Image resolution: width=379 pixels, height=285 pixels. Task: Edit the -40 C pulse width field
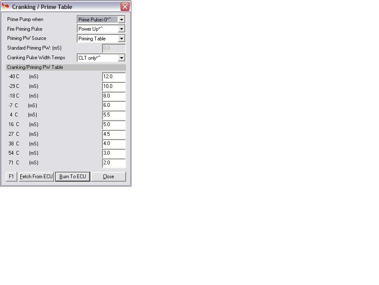(x=114, y=77)
